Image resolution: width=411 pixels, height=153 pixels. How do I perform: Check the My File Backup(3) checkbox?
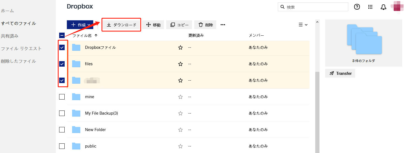[62, 113]
